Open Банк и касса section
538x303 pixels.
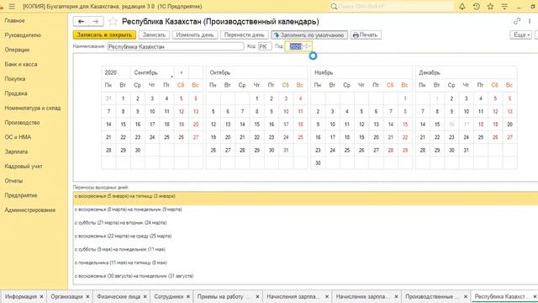coord(21,64)
